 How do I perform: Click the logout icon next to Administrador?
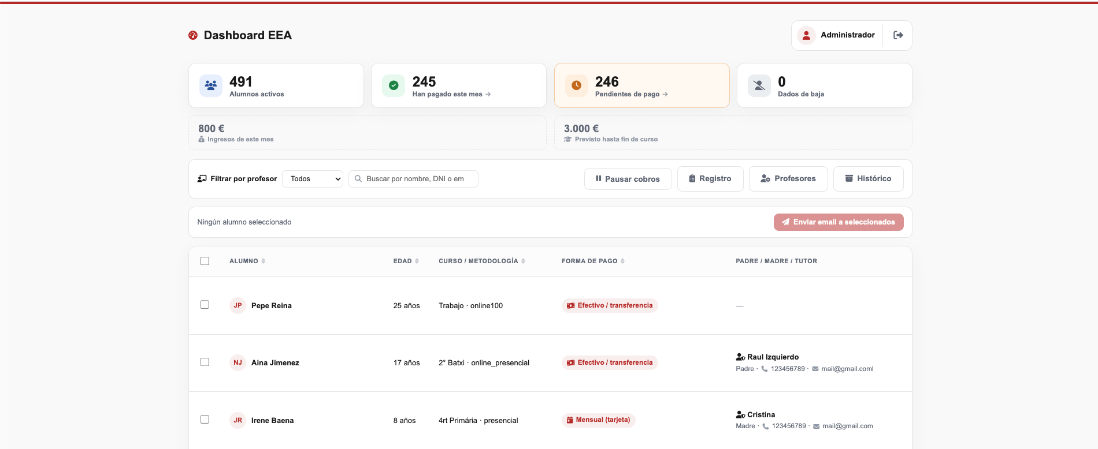point(898,35)
